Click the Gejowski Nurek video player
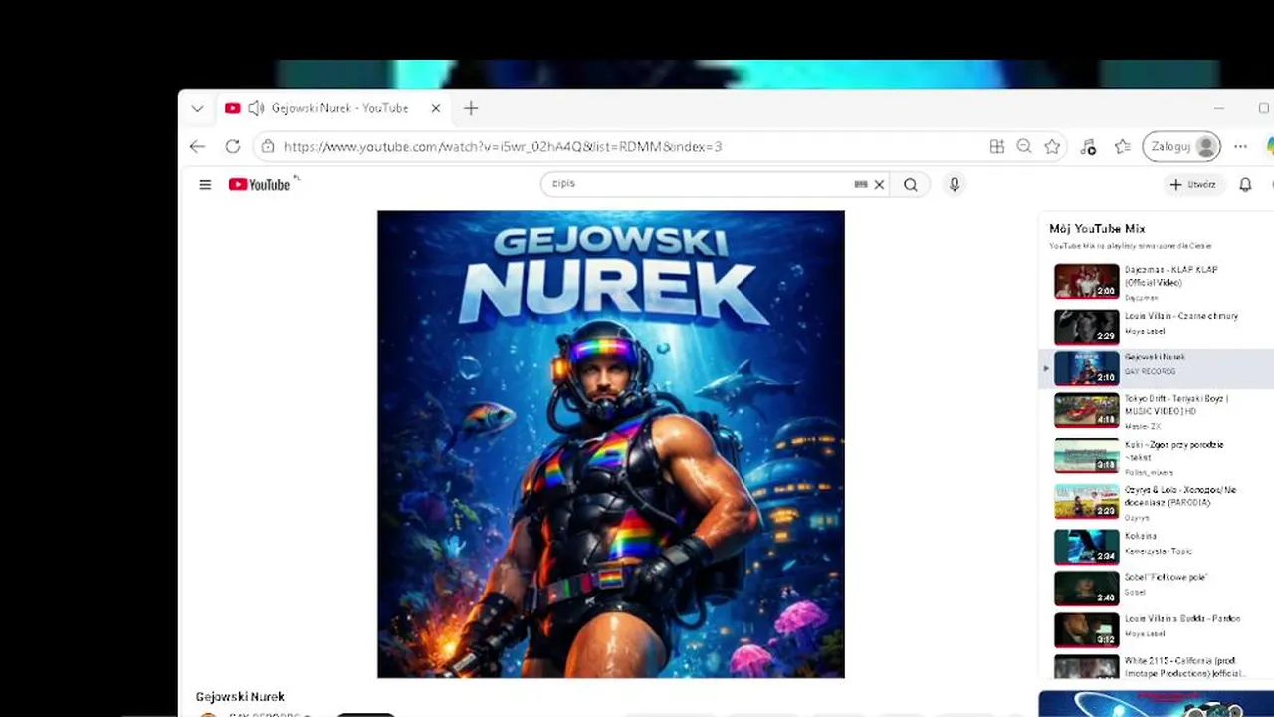 [611, 444]
